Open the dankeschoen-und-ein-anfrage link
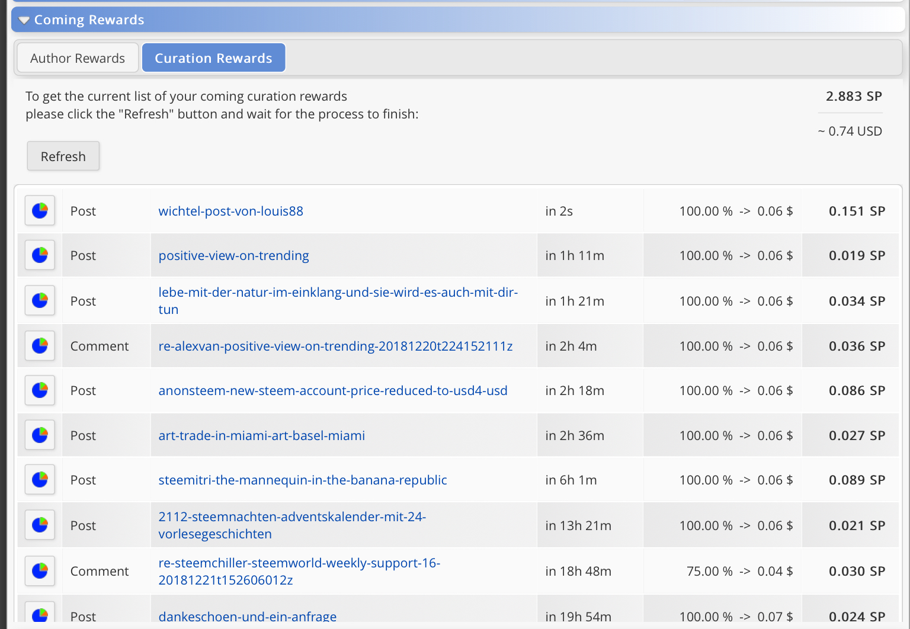The image size is (910, 629). click(x=247, y=616)
